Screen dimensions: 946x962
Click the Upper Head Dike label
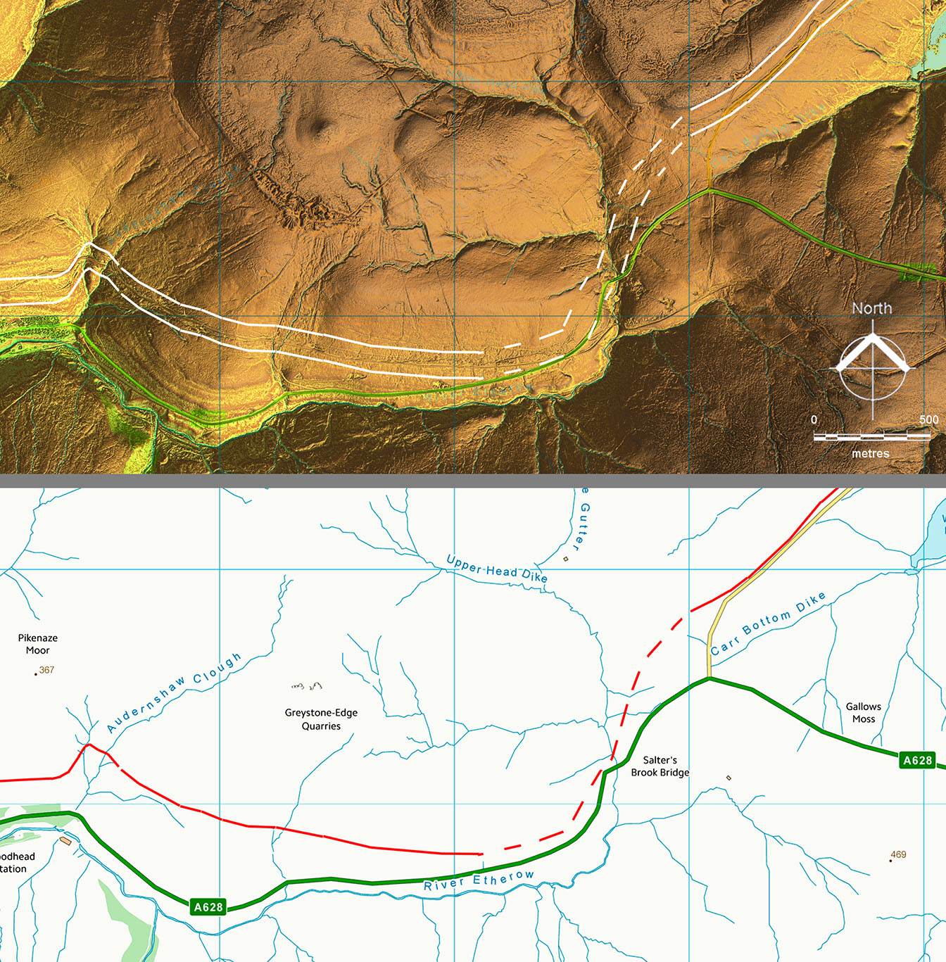pyautogui.click(x=497, y=569)
